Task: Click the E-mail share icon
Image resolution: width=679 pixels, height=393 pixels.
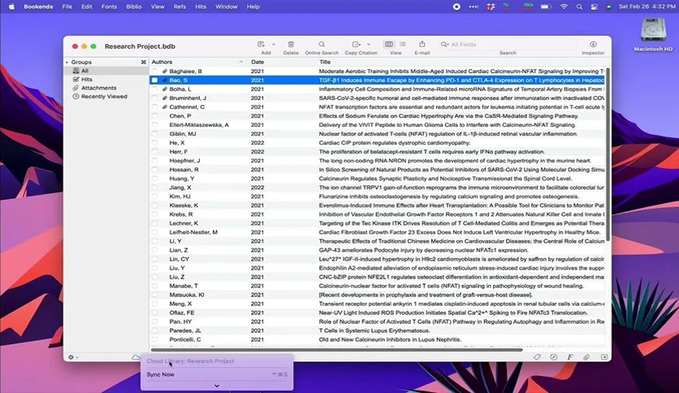Action: tap(422, 44)
